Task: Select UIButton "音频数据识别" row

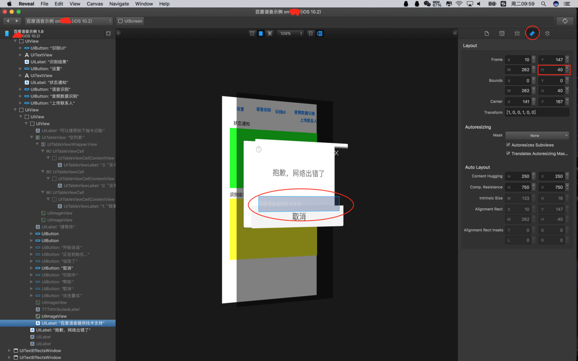Action: pyautogui.click(x=58, y=96)
